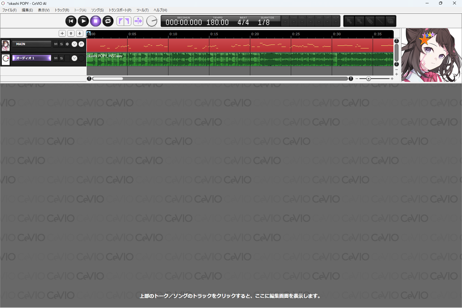
Task: Click the timeline zoom slider handle
Action: pyautogui.click(x=368, y=79)
